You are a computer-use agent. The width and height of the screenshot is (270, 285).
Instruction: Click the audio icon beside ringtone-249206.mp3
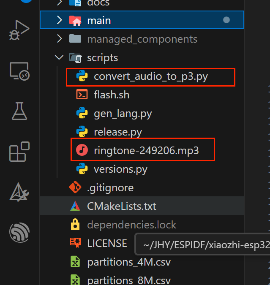(82, 151)
